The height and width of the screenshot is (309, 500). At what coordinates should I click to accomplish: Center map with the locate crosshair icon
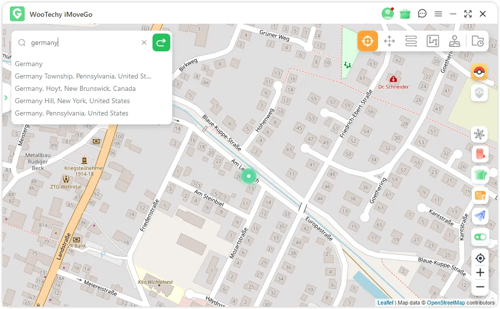coord(479,258)
